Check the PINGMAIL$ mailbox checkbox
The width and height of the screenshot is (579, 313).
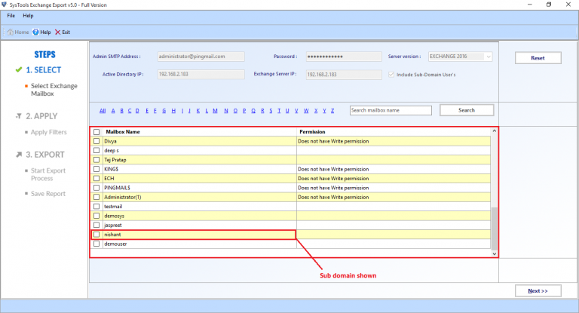[96, 188]
